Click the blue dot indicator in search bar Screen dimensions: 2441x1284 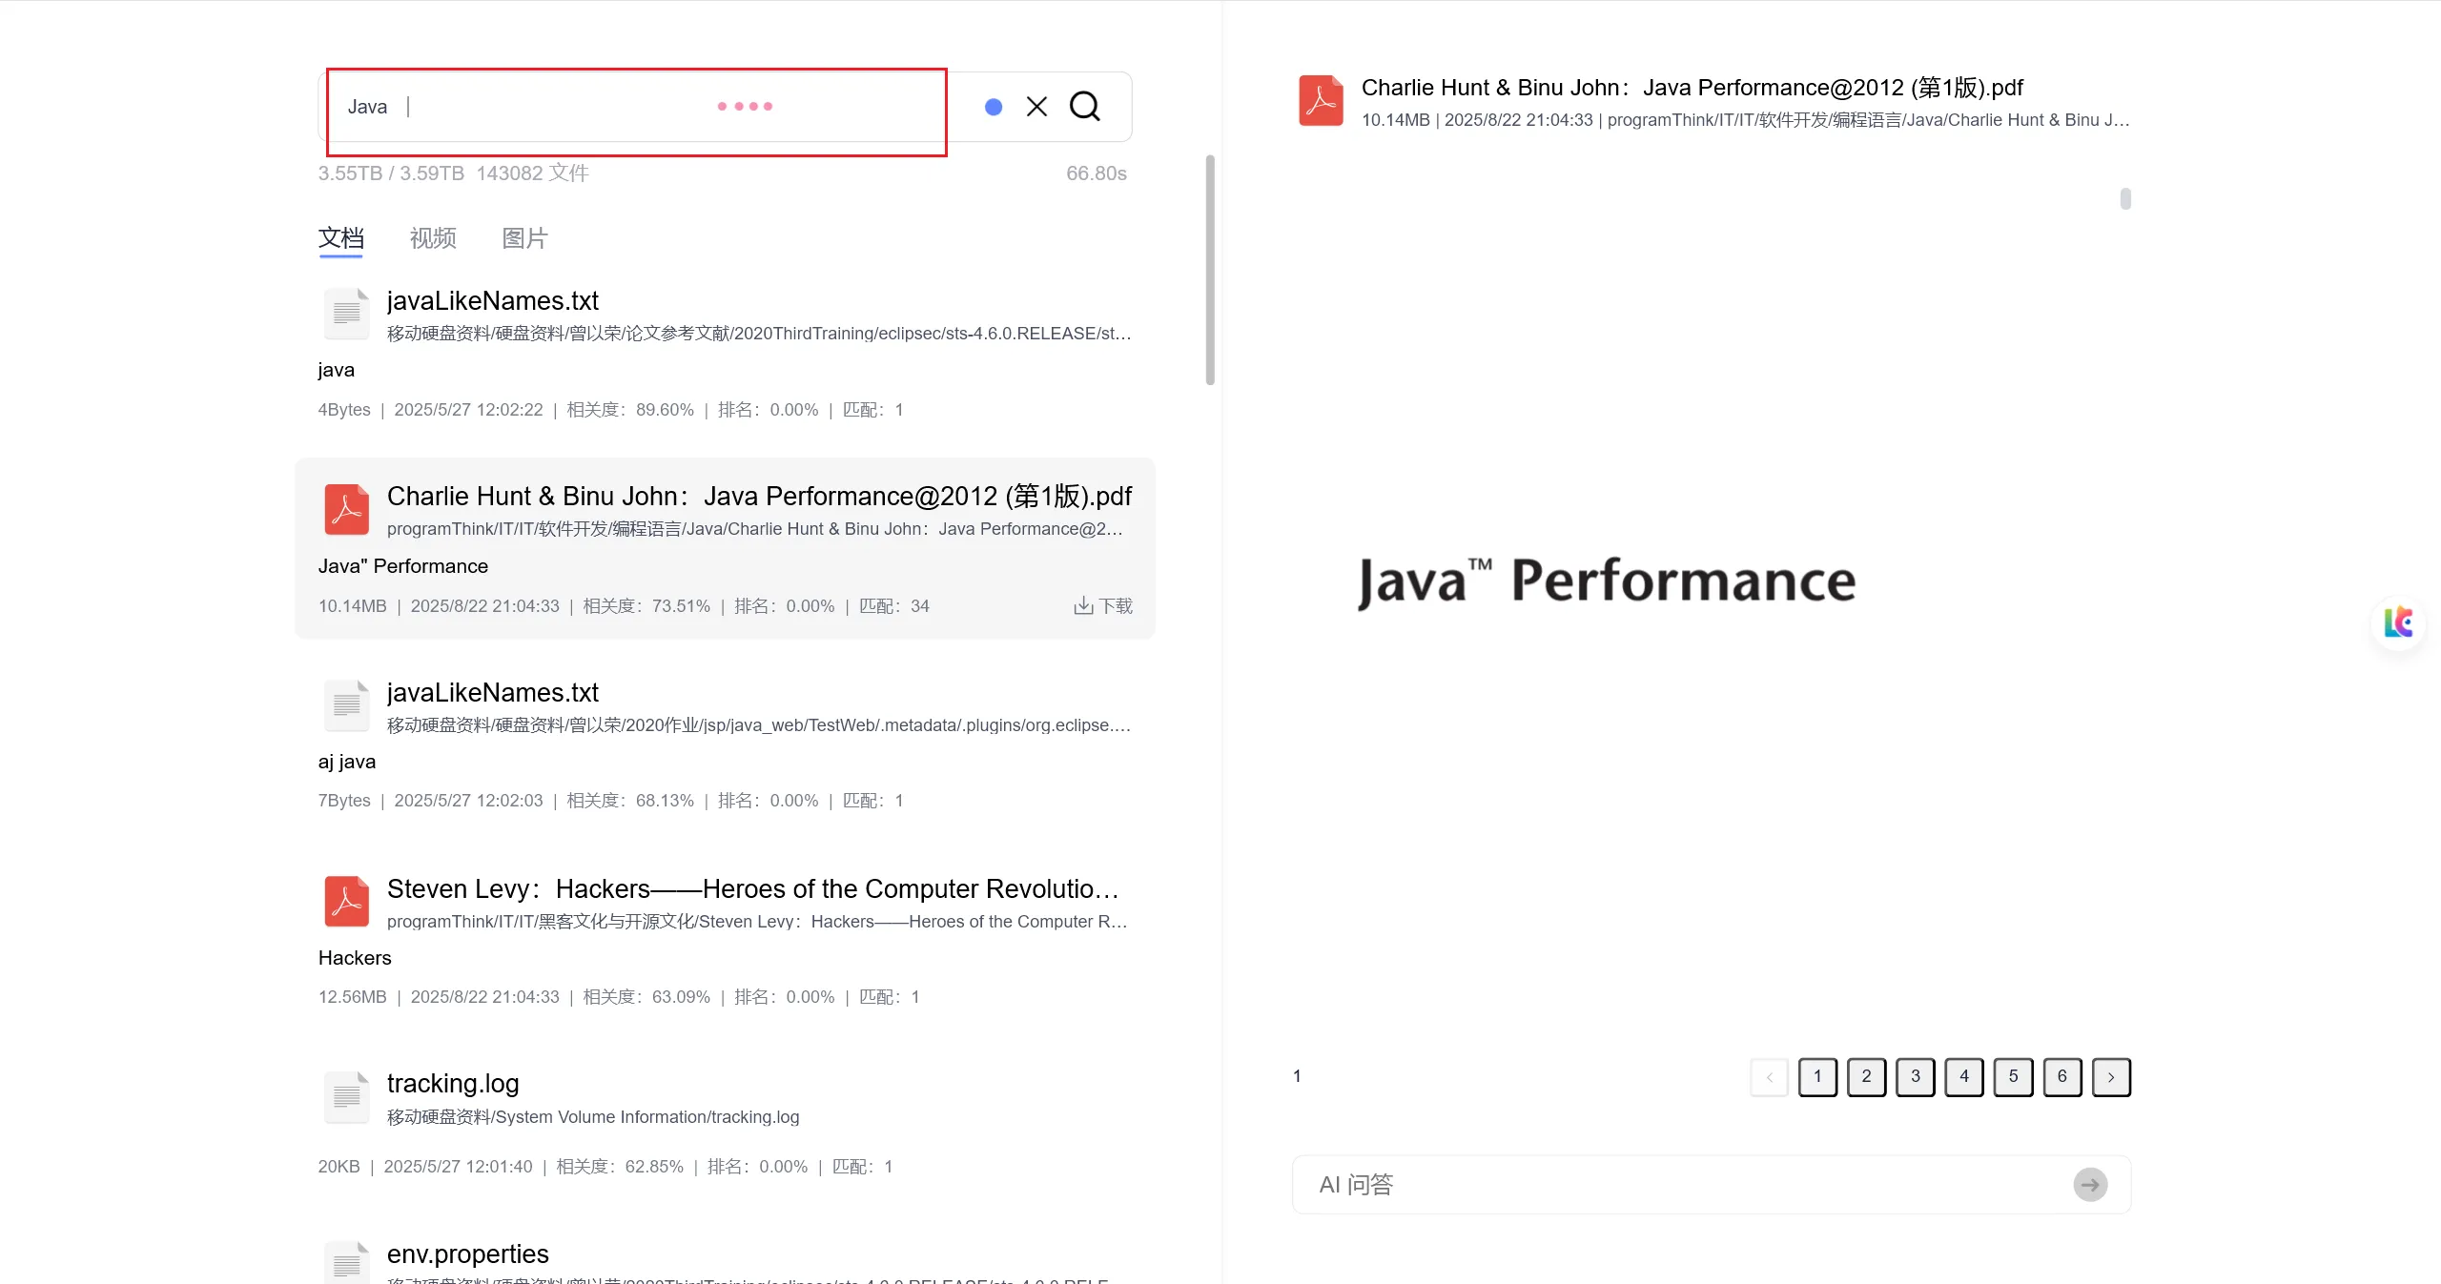coord(994,107)
